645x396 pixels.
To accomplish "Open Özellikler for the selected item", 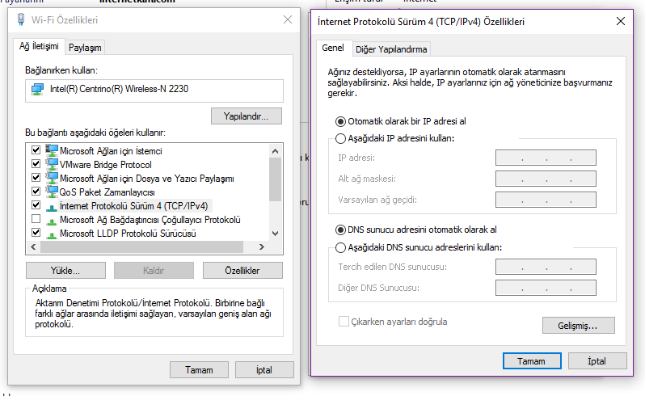I will [242, 271].
